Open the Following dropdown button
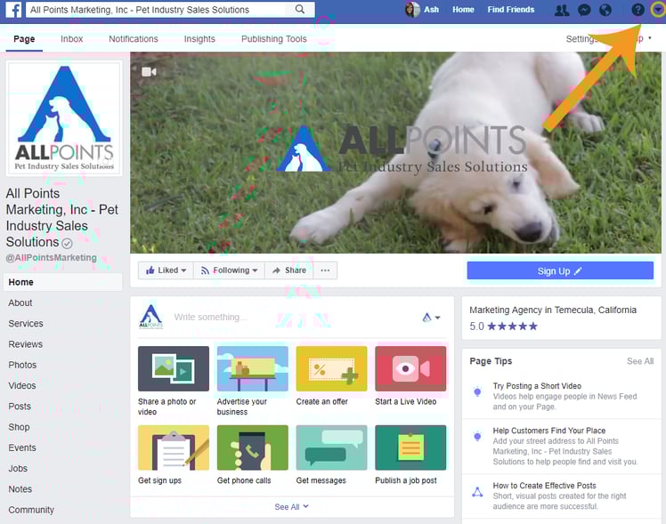Viewport: 666px width, 524px height. [x=230, y=270]
